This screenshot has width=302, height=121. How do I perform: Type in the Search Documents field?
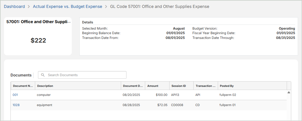[85, 75]
